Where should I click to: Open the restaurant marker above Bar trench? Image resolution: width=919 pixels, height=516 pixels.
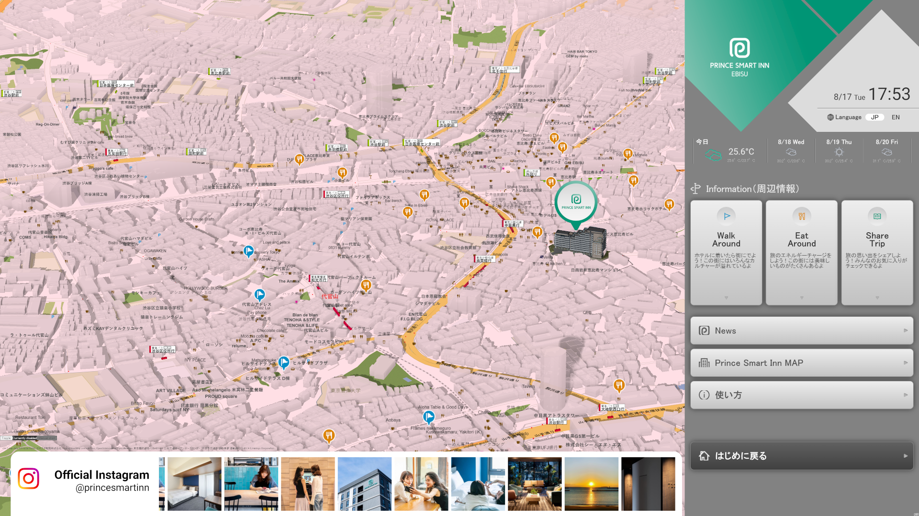(x=424, y=194)
